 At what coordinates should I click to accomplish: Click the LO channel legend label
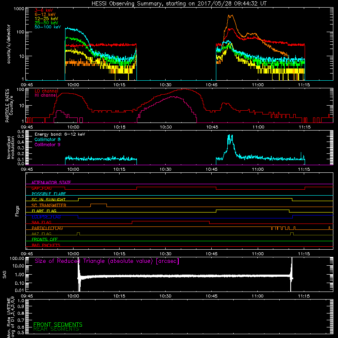(x=46, y=91)
